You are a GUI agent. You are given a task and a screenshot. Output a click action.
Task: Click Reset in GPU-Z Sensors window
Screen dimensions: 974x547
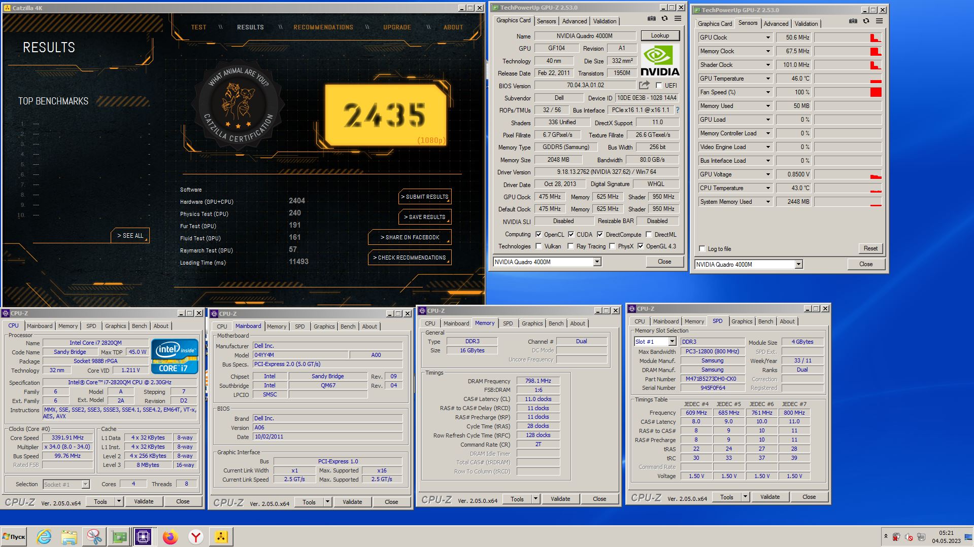click(870, 248)
